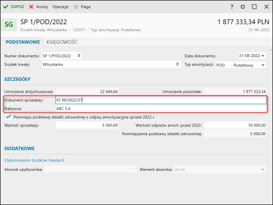Image resolution: width=273 pixels, height=205 pixels.
Task: Click the Anuluj button label
Action: [x=42, y=7]
